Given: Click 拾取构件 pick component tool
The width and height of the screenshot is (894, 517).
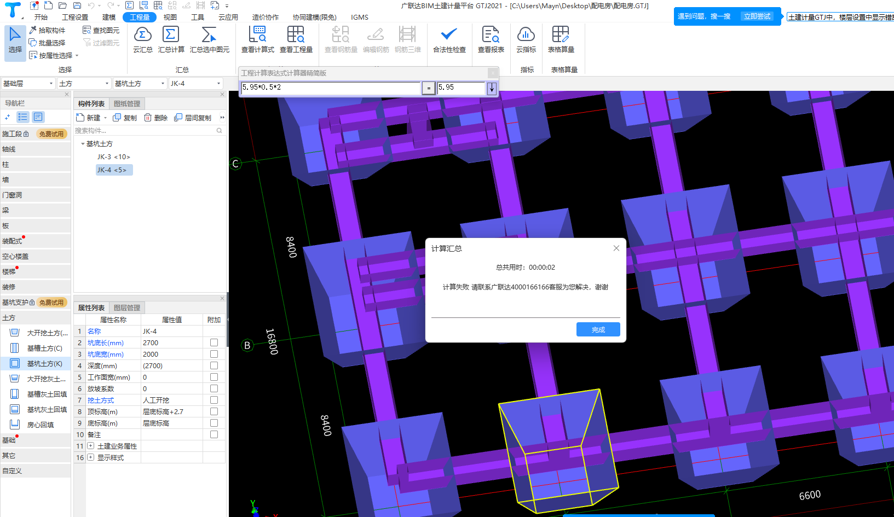Looking at the screenshot, I should (x=47, y=30).
